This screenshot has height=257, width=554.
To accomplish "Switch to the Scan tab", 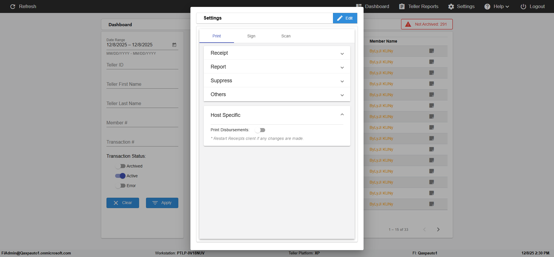I will (286, 36).
